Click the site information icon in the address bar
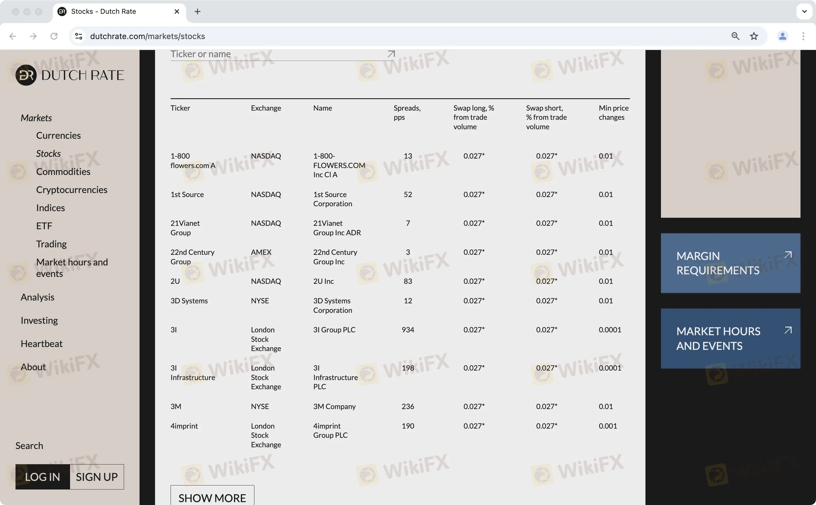The width and height of the screenshot is (816, 505). tap(78, 36)
